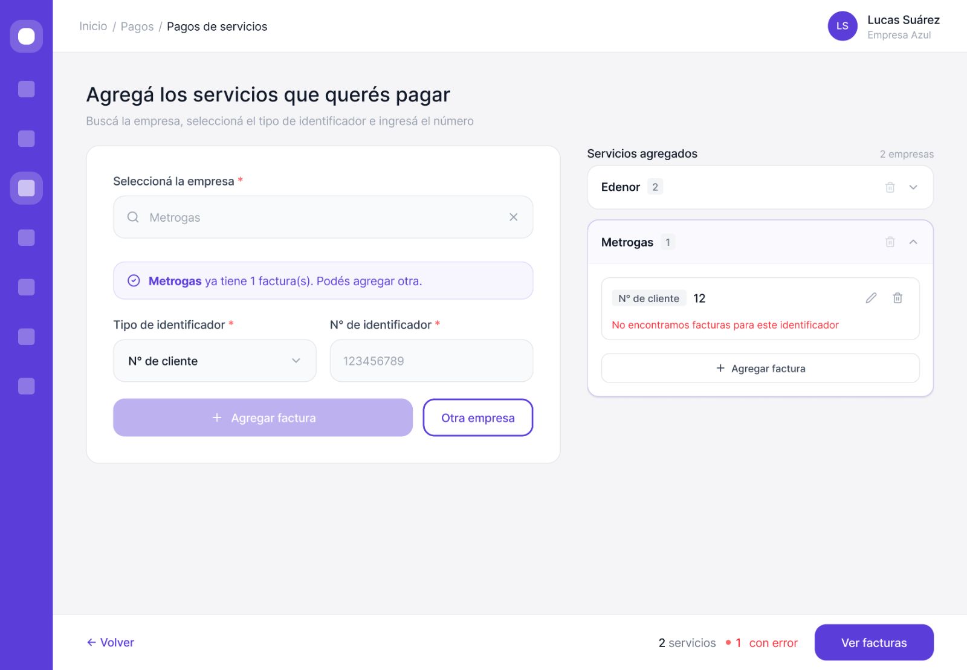Click the '2 empresas' counter text
This screenshot has height=670, width=967.
pyautogui.click(x=907, y=154)
